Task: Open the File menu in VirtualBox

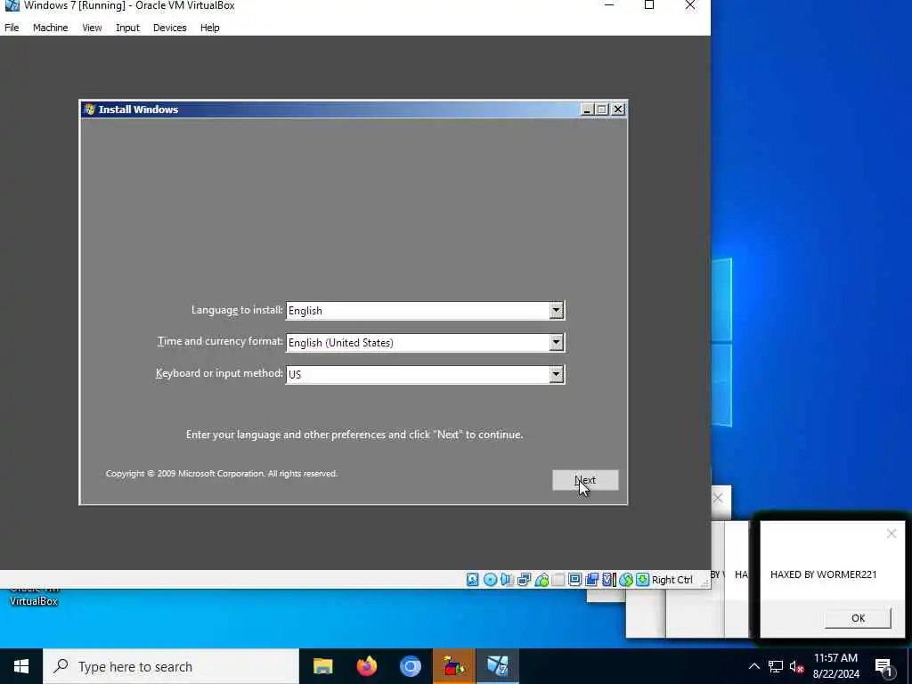Action: coord(12,28)
